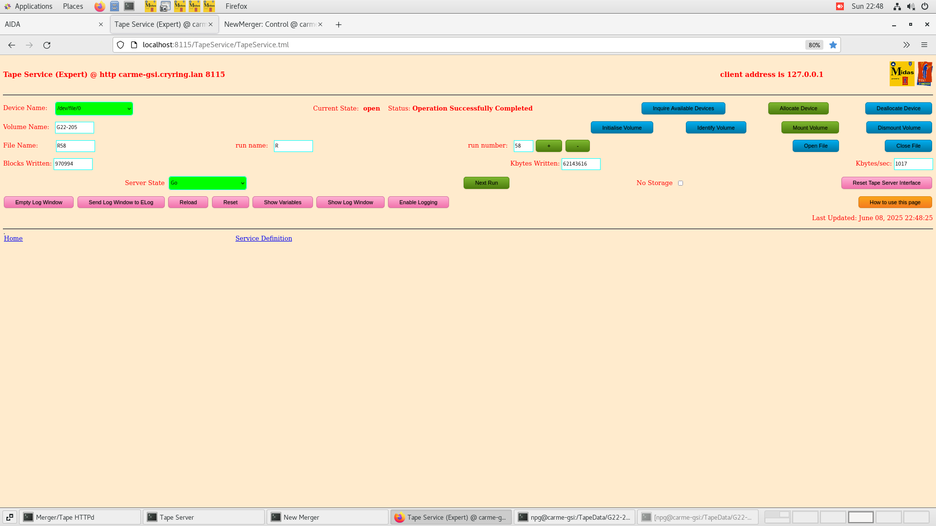Click the volume icon in system tray

point(911,6)
